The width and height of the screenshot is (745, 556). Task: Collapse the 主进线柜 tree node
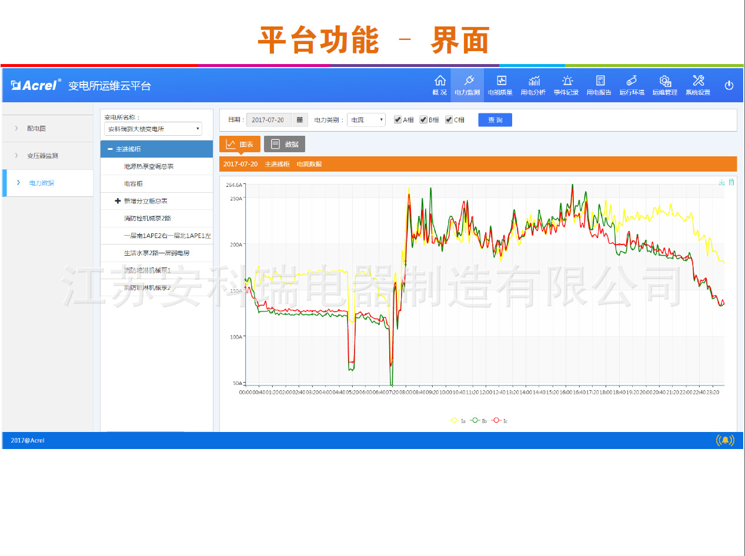coord(110,149)
